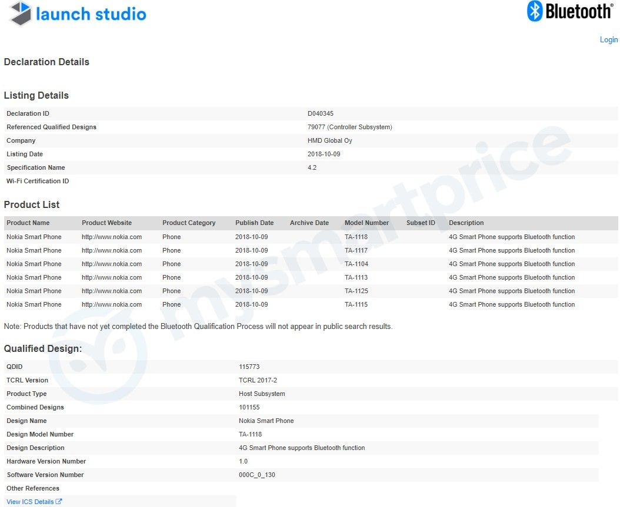Open nokia.com link in TA-1125 row
Screen dimensions: 620x507
click(x=112, y=291)
